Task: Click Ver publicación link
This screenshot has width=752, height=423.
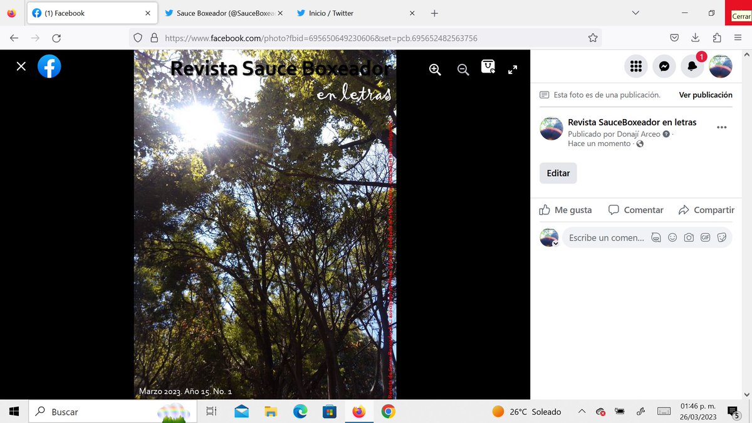Action: (706, 95)
